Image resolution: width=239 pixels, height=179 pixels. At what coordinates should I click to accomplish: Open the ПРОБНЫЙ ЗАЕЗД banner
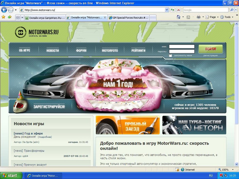[x=128, y=125]
